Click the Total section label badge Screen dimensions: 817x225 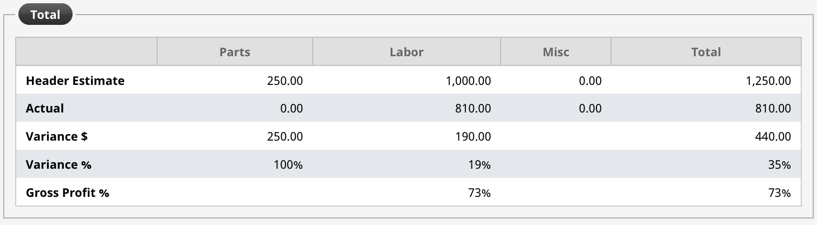coord(46,15)
